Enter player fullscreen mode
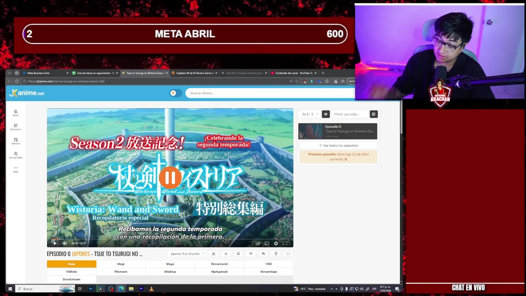The width and height of the screenshot is (526, 296). click(x=285, y=243)
